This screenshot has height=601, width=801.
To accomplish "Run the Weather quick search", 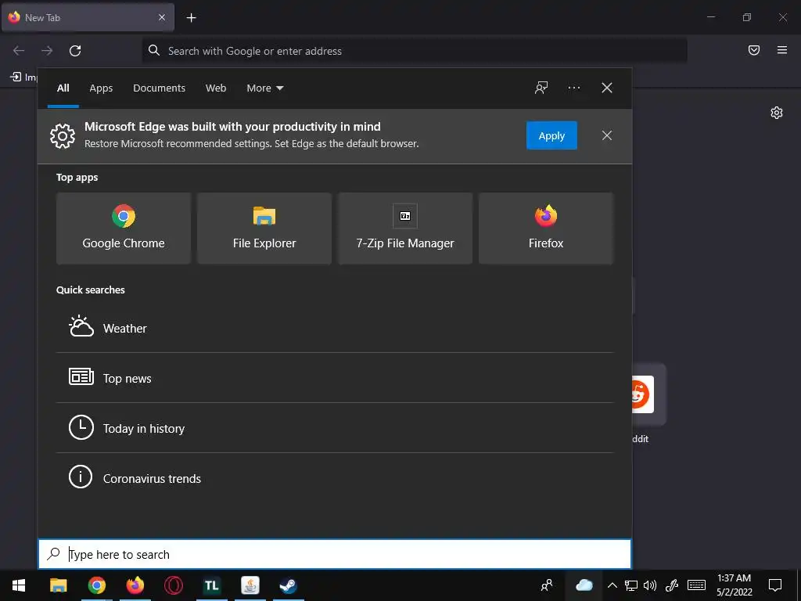I will (x=335, y=328).
